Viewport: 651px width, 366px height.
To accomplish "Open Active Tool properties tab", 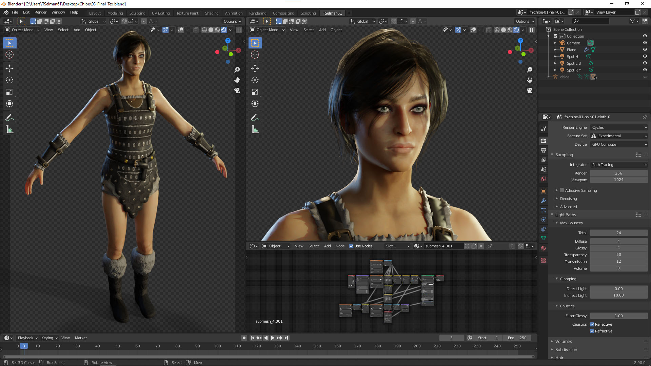I will pyautogui.click(x=544, y=129).
